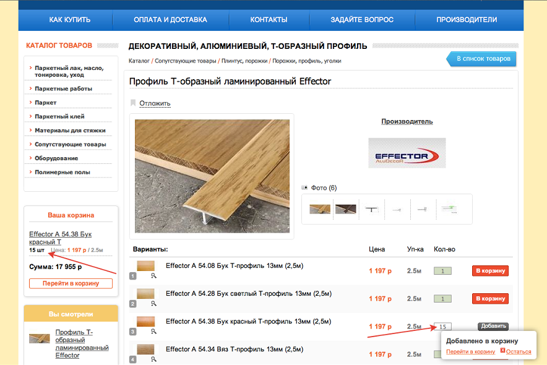Click magnifier icon under Effector A 54.08 swatch

(x=153, y=276)
